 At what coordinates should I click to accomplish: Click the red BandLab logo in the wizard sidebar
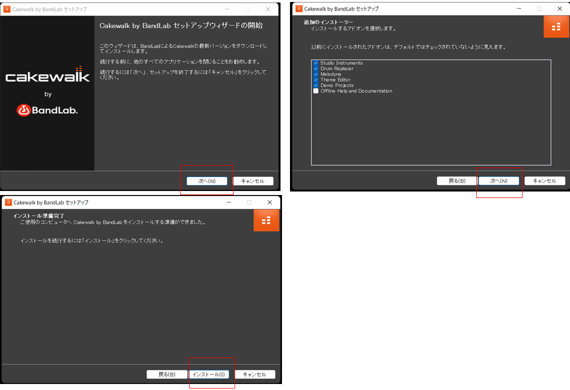tap(47, 110)
